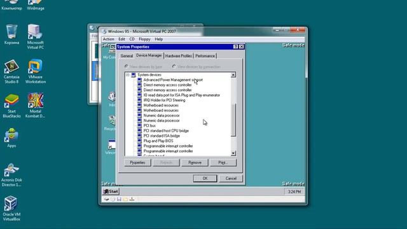
Task: Select "PCI standard ISA bridge" row
Action: pos(162,135)
